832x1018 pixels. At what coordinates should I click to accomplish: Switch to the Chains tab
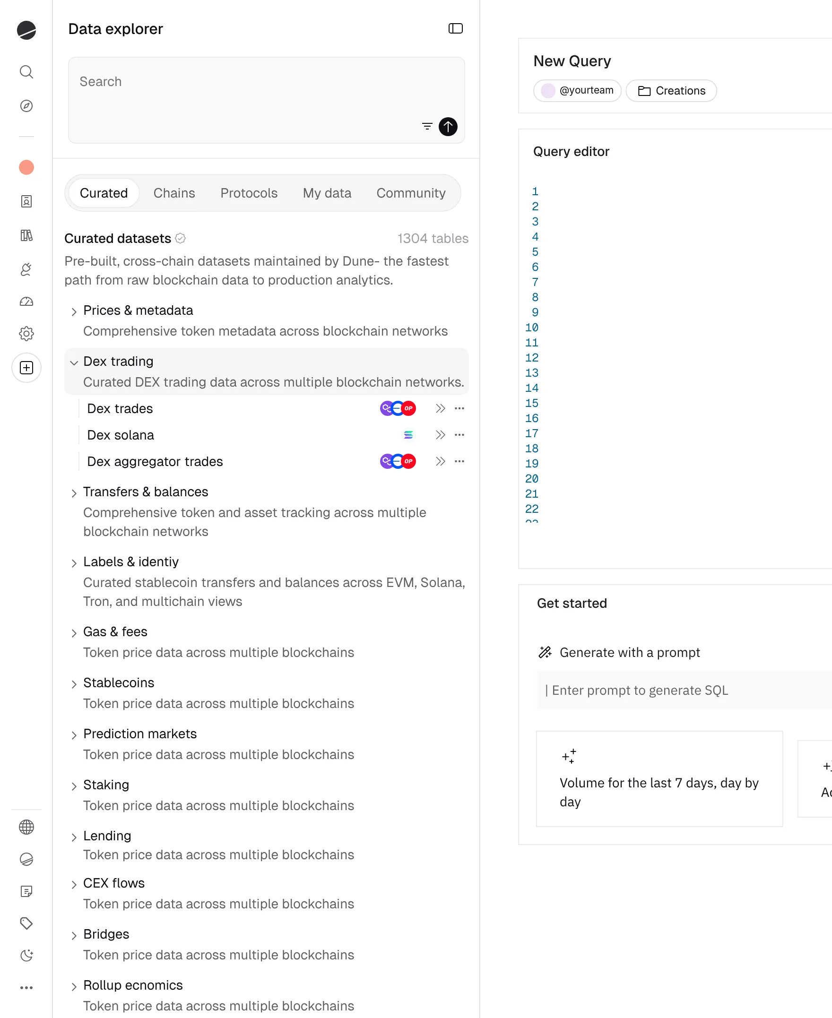[174, 193]
